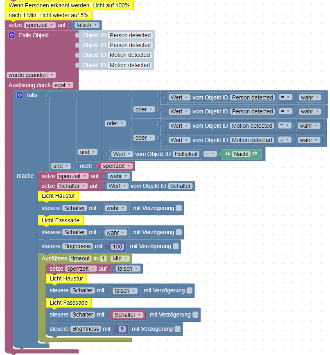Open the oder dropdown between Person detected rows
The image size is (330, 355).
click(144, 110)
